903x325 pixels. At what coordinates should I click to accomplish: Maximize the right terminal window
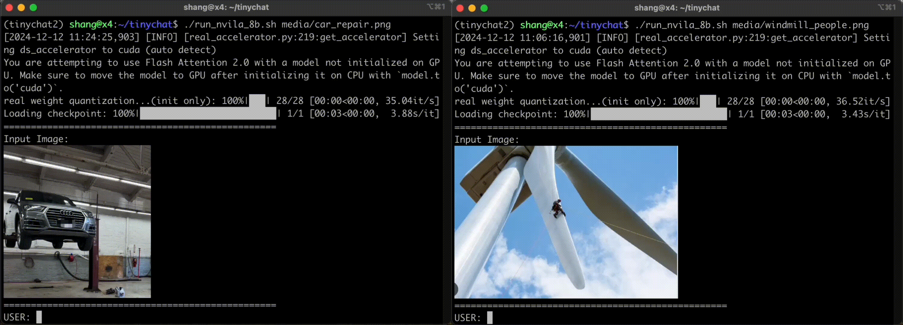click(x=484, y=8)
